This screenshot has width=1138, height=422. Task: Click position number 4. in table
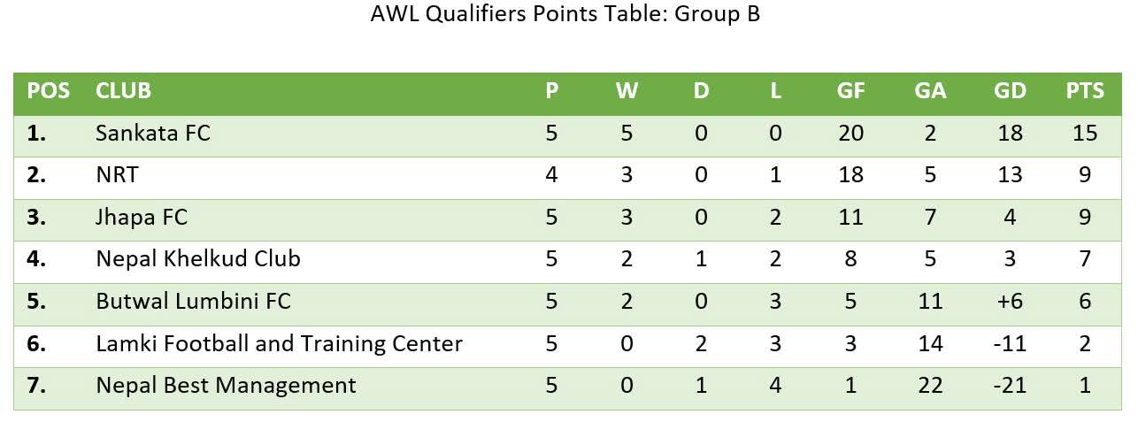pyautogui.click(x=36, y=259)
